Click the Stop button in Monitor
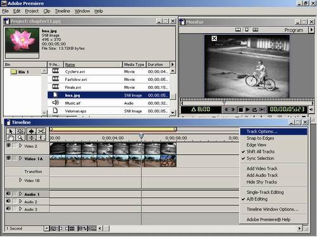This screenshot has height=237, width=317. [x=240, y=109]
